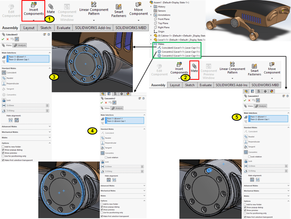This screenshot has height=219, width=291.
Task: Toggle Use for positioning only in Concentric3 panel
Action: click(x=245, y=213)
